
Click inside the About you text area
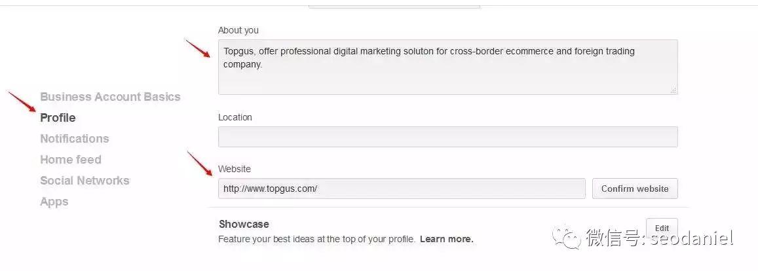point(447,67)
